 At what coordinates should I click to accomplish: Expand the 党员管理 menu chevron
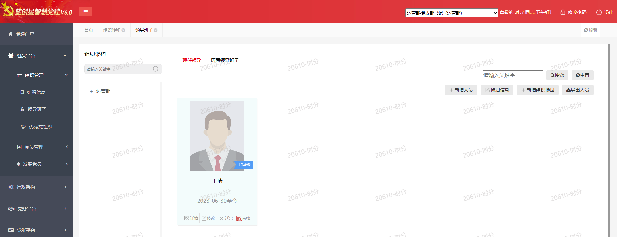[x=67, y=147]
